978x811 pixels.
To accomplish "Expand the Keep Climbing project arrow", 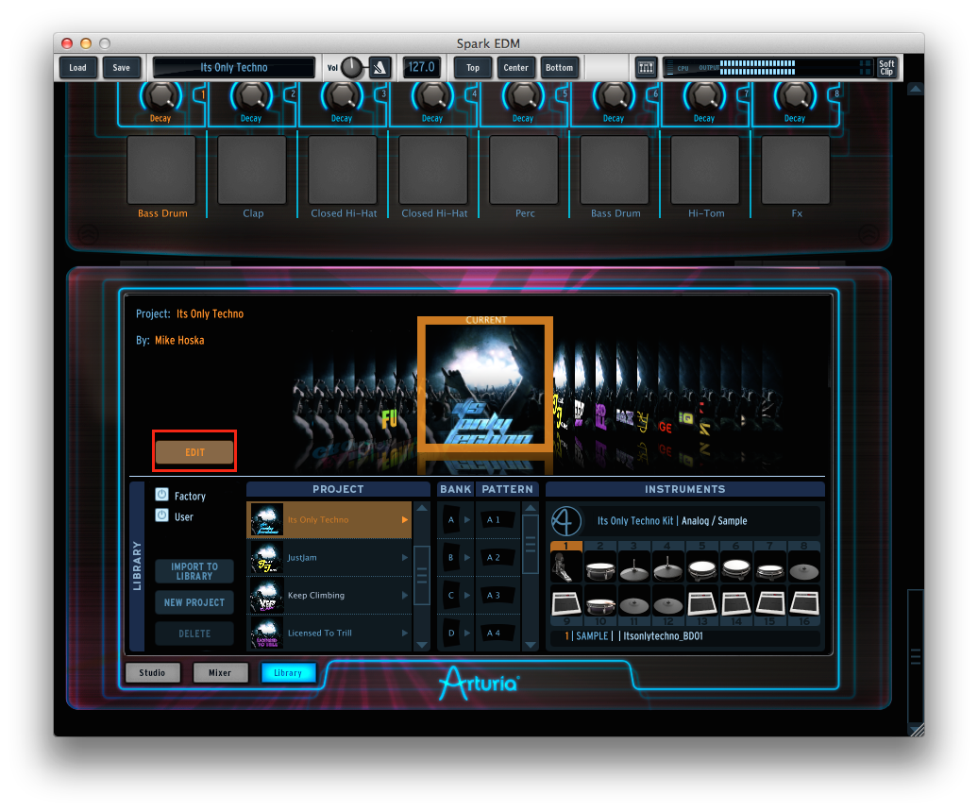I will [x=405, y=595].
